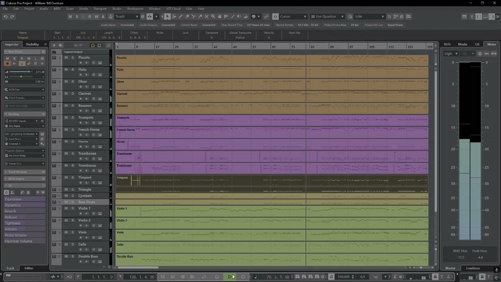Expand the Track Versions section
Screen dimensions: 501x282
pyautogui.click(x=25, y=172)
